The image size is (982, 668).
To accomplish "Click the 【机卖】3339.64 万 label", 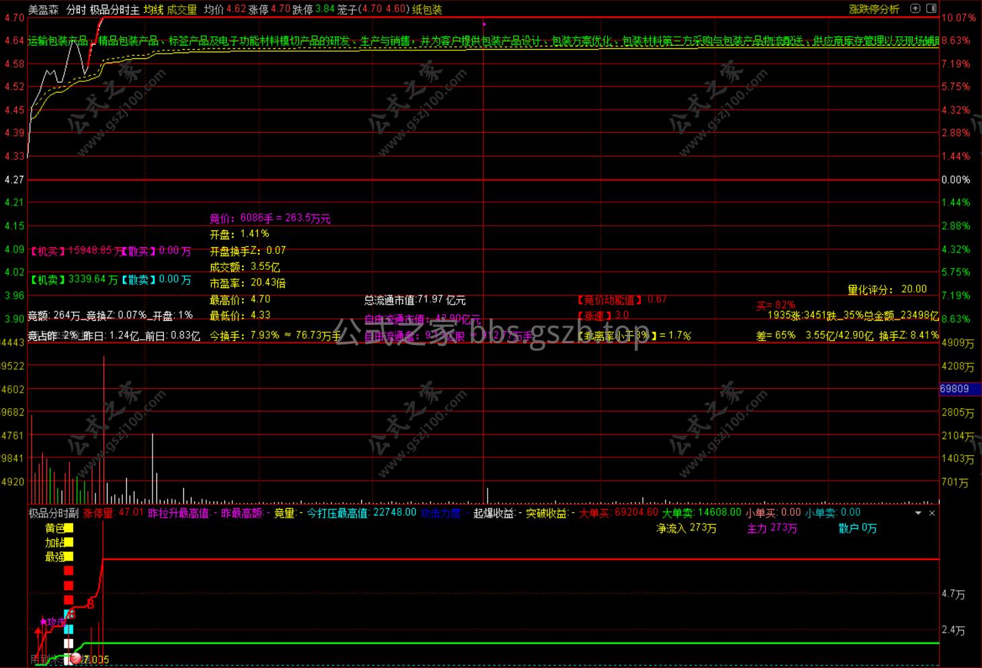I will [x=73, y=279].
